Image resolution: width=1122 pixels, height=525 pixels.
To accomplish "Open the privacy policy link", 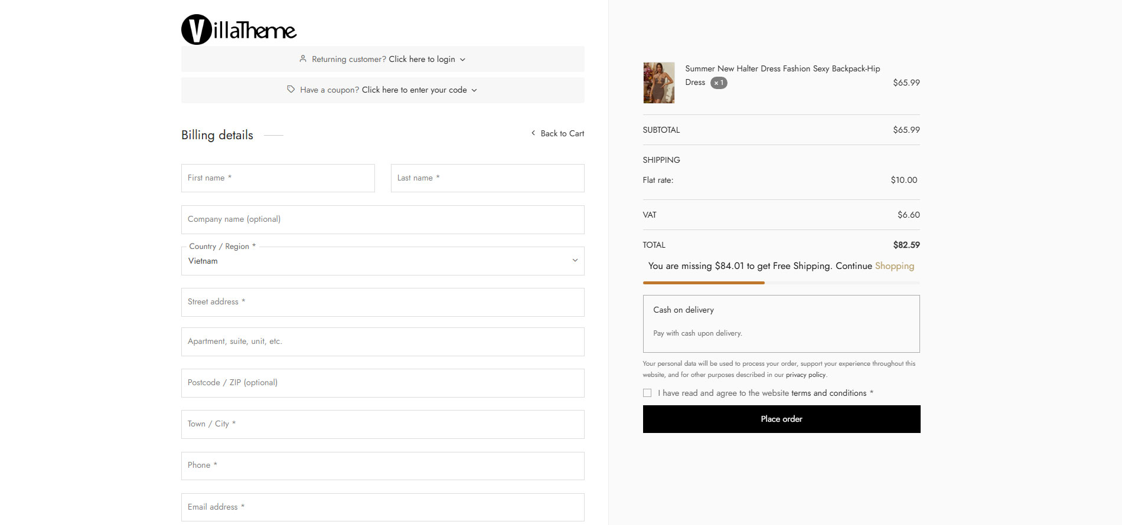I will 805,375.
